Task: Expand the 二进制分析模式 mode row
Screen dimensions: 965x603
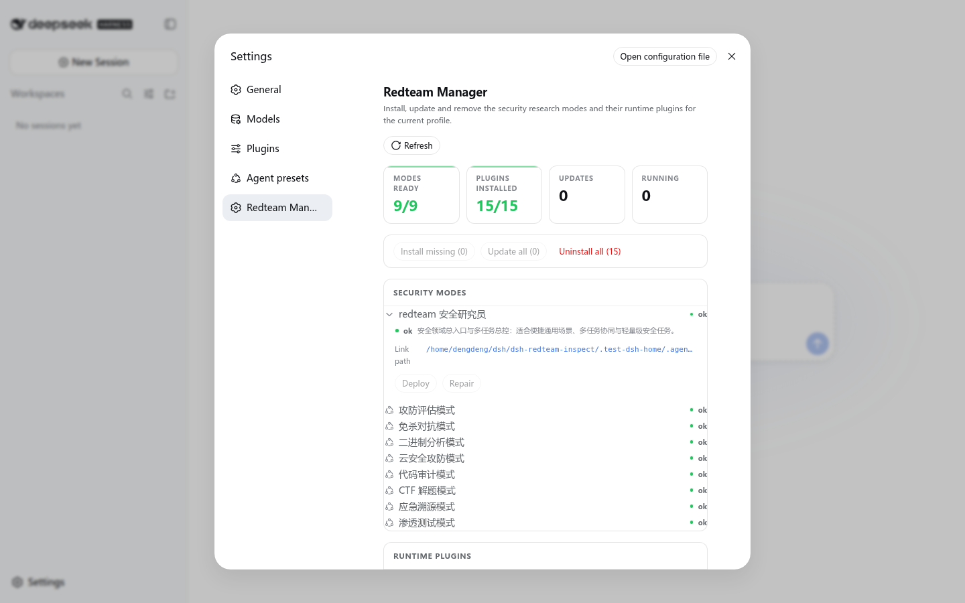Action: (545, 442)
